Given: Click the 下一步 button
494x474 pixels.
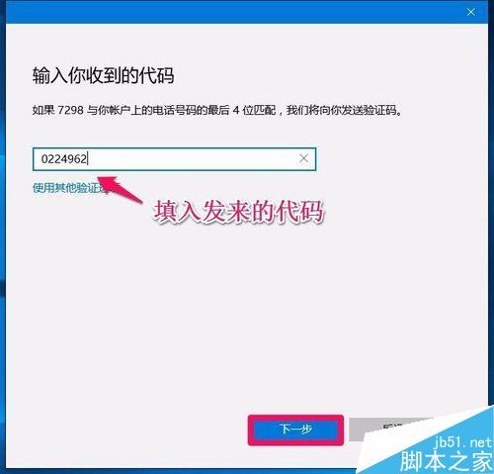Looking at the screenshot, I should point(295,429).
